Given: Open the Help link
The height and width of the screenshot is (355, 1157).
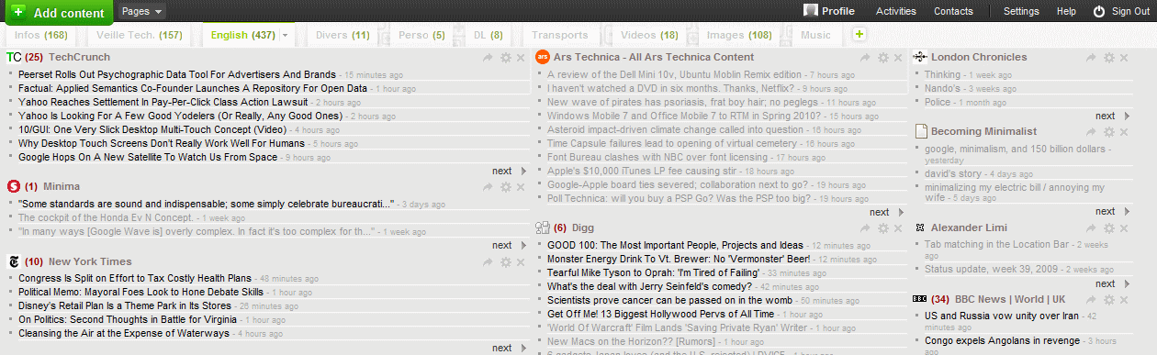Looking at the screenshot, I should click(1066, 12).
